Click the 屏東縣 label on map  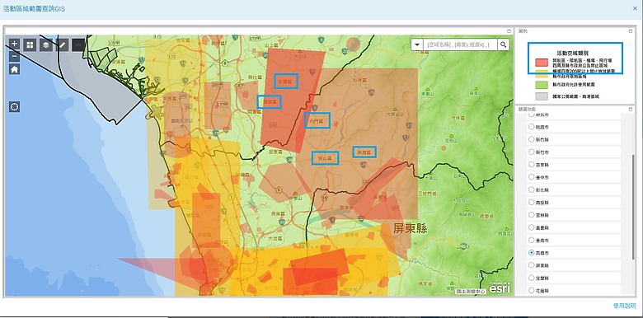410,228
